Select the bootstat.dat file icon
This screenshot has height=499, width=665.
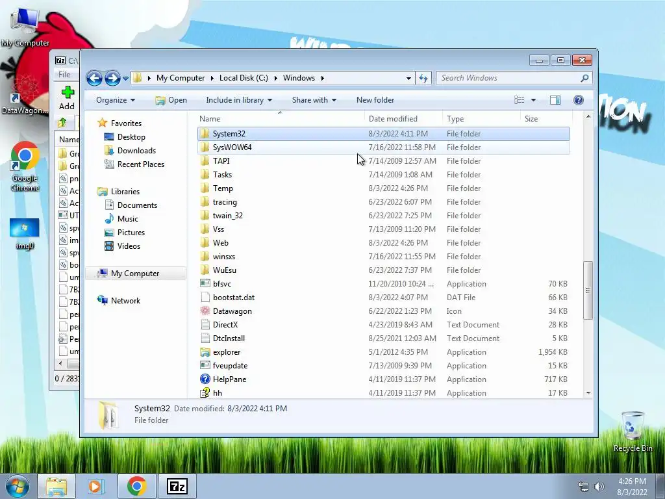click(x=205, y=298)
